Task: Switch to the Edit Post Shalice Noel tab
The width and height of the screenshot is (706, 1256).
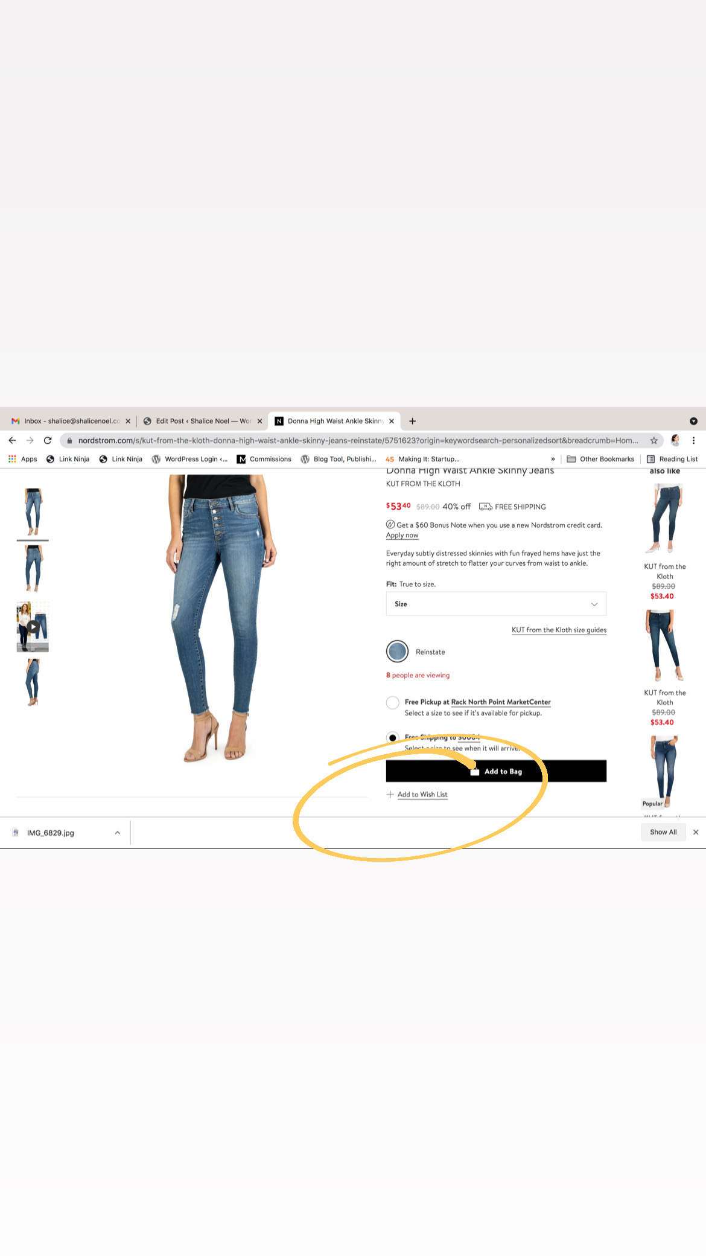Action: (203, 421)
